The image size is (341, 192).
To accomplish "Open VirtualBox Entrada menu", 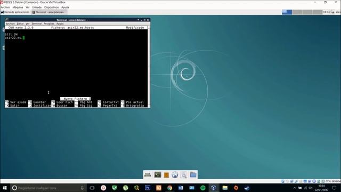I will coord(37,7).
